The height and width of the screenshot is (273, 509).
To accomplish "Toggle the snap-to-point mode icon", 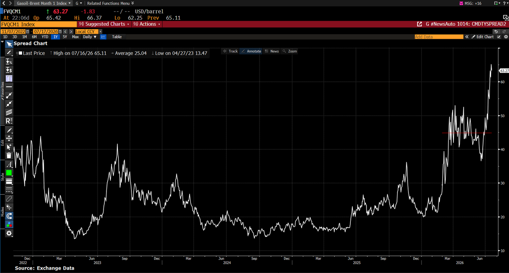I will (9, 207).
